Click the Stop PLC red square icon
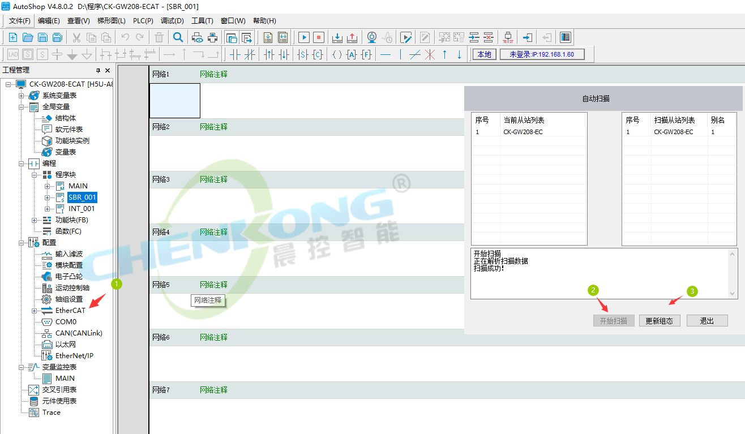 coord(319,37)
